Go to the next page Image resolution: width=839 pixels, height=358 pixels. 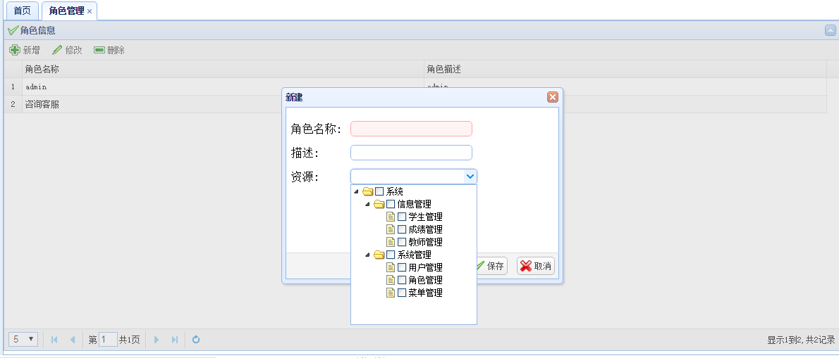157,339
